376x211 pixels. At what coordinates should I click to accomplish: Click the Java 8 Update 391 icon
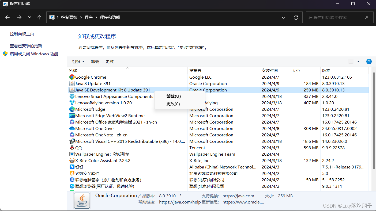coord(72,83)
